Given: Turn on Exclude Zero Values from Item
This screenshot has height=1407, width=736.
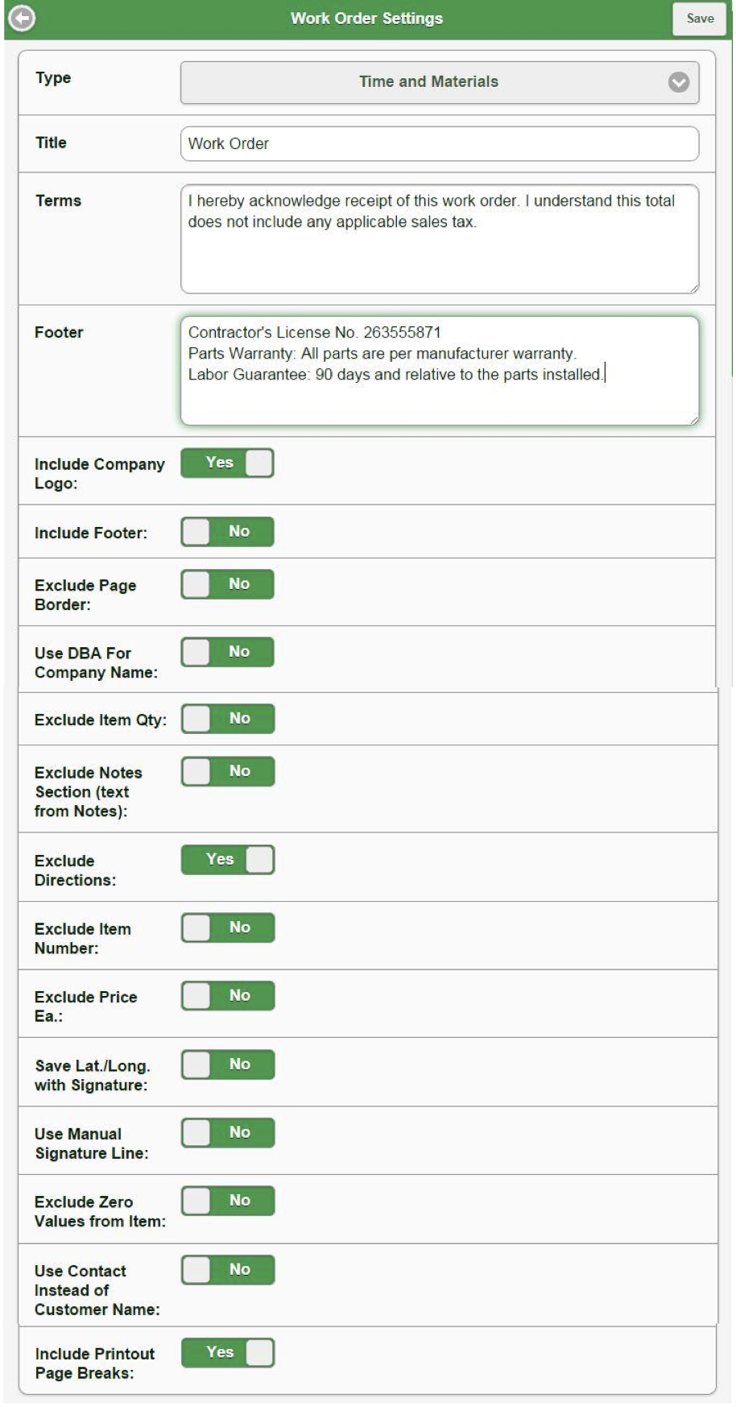Looking at the screenshot, I should click(228, 1200).
